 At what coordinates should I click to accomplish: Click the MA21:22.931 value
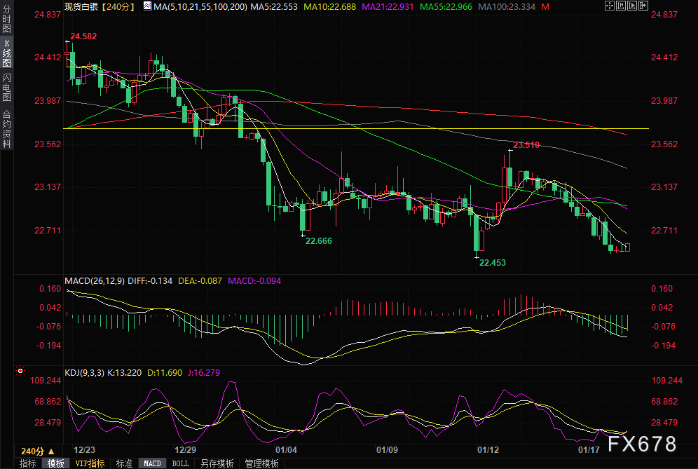(388, 7)
